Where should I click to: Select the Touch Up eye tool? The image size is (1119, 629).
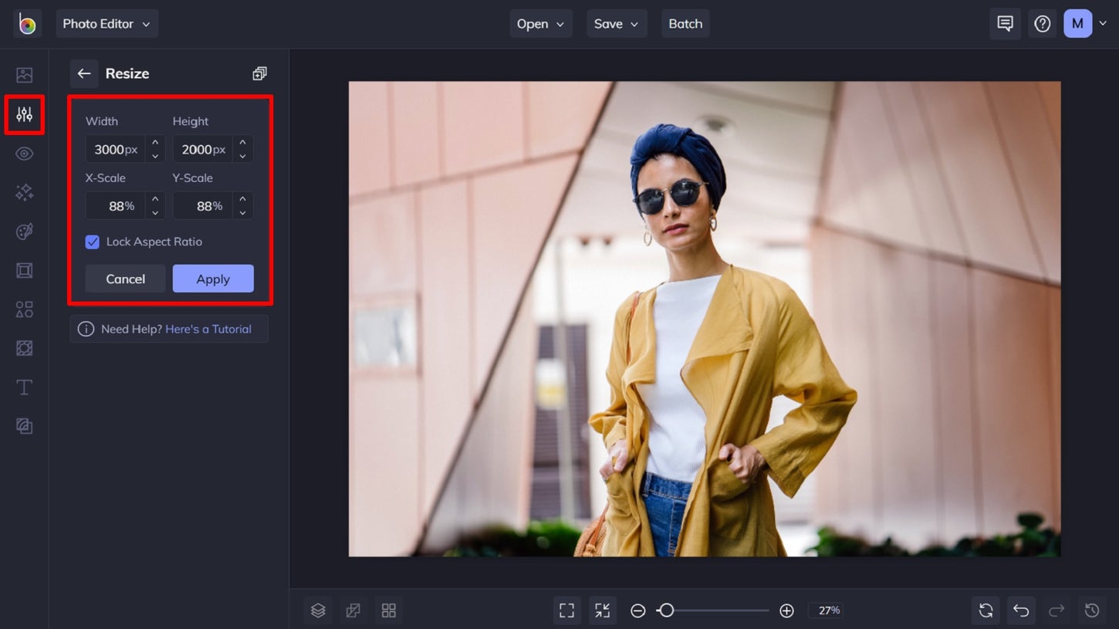pyautogui.click(x=24, y=154)
